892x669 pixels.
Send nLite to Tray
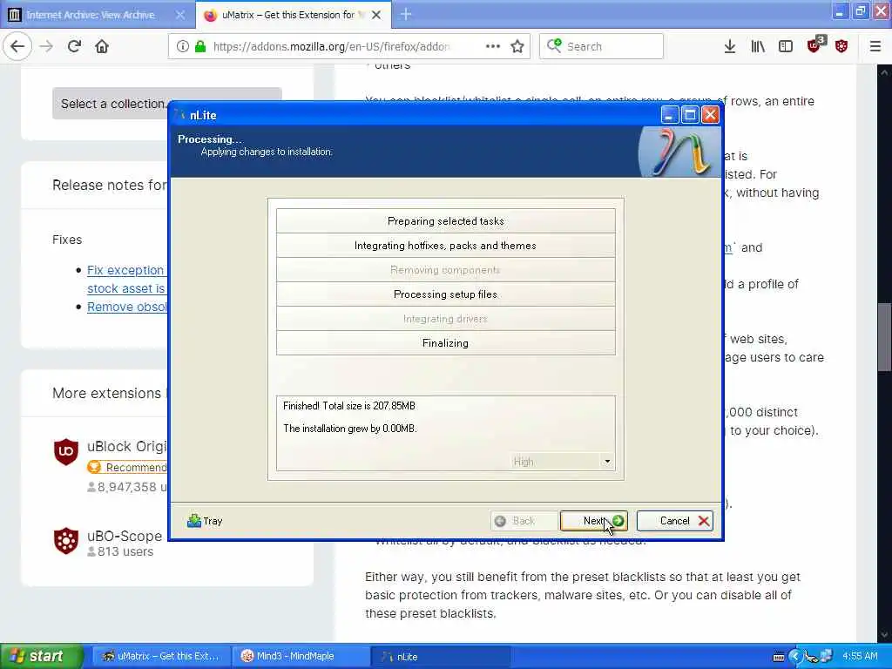click(x=205, y=521)
